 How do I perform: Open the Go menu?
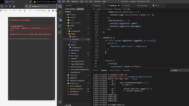tap(87, 1)
